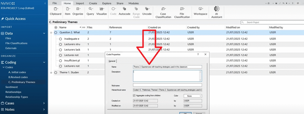
Task: Collapse the Codes tree node
Action: pos(3,67)
